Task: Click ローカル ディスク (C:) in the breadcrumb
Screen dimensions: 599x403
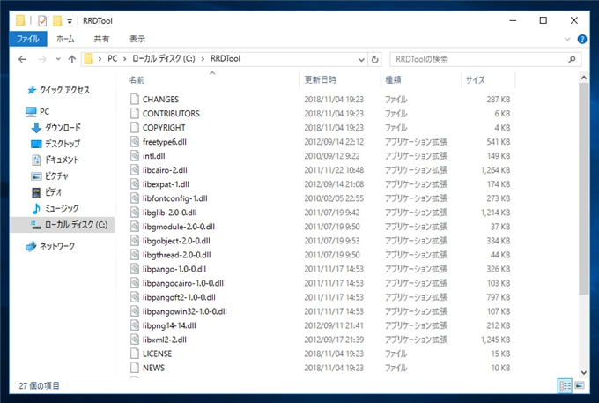Action: click(164, 59)
